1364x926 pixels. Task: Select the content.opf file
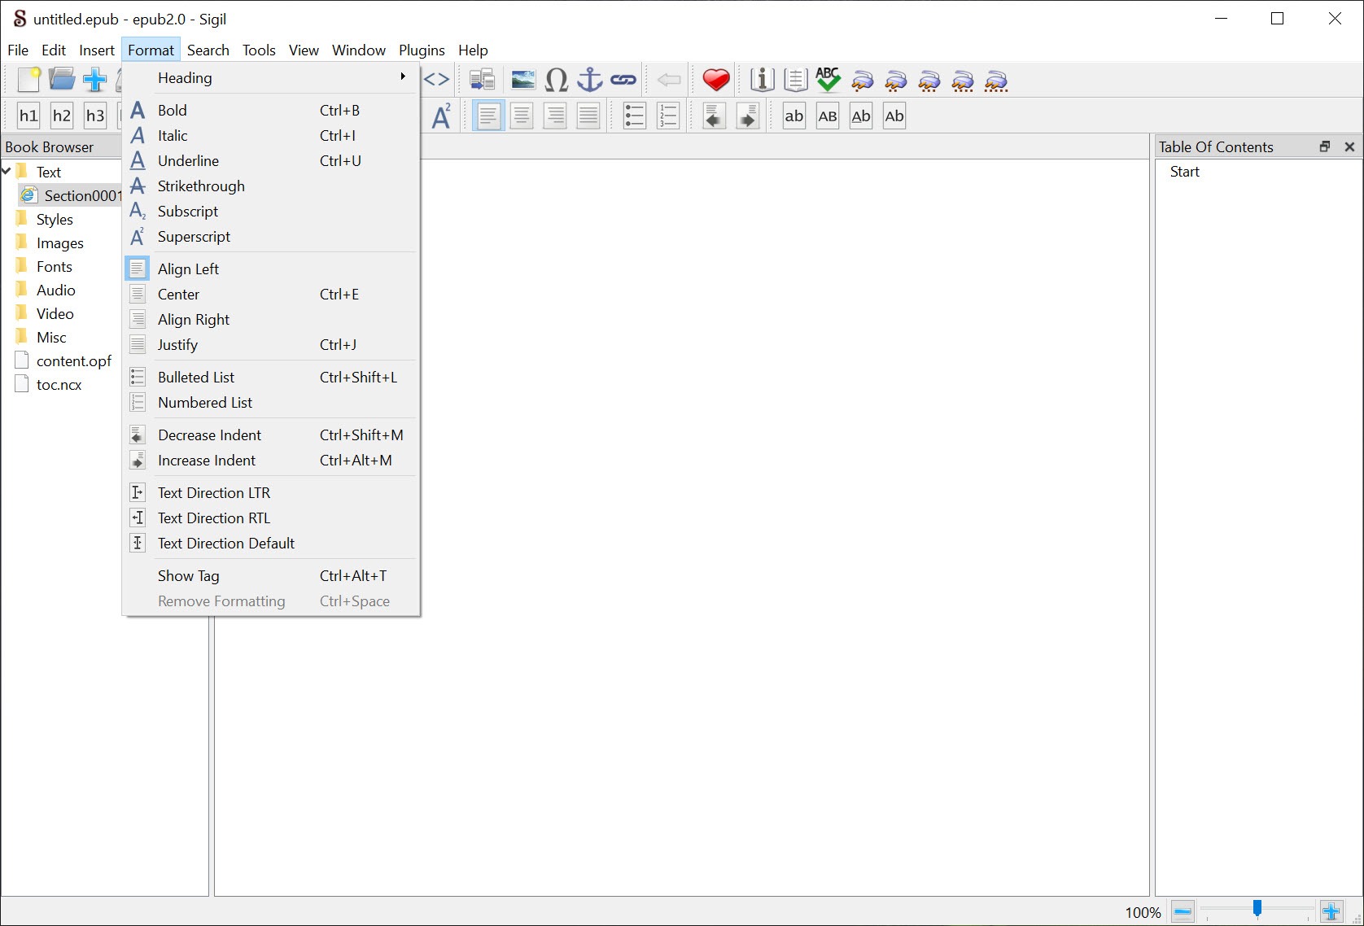pos(73,361)
